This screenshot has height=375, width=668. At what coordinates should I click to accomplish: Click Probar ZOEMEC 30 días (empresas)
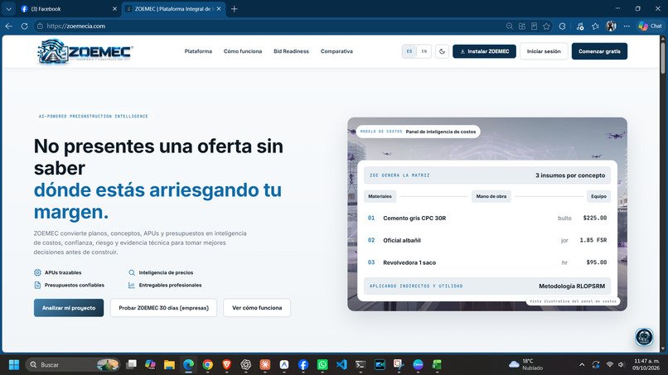163,308
